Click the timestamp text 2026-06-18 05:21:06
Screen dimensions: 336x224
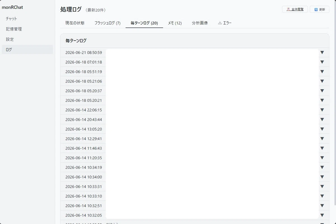point(84,81)
